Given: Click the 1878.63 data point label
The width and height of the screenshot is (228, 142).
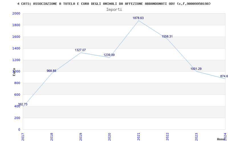Looking at the screenshot, I should coord(138,18).
